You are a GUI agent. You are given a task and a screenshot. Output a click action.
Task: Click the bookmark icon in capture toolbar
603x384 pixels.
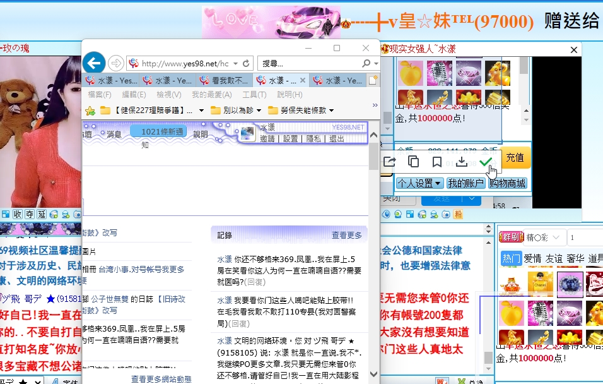coord(437,162)
